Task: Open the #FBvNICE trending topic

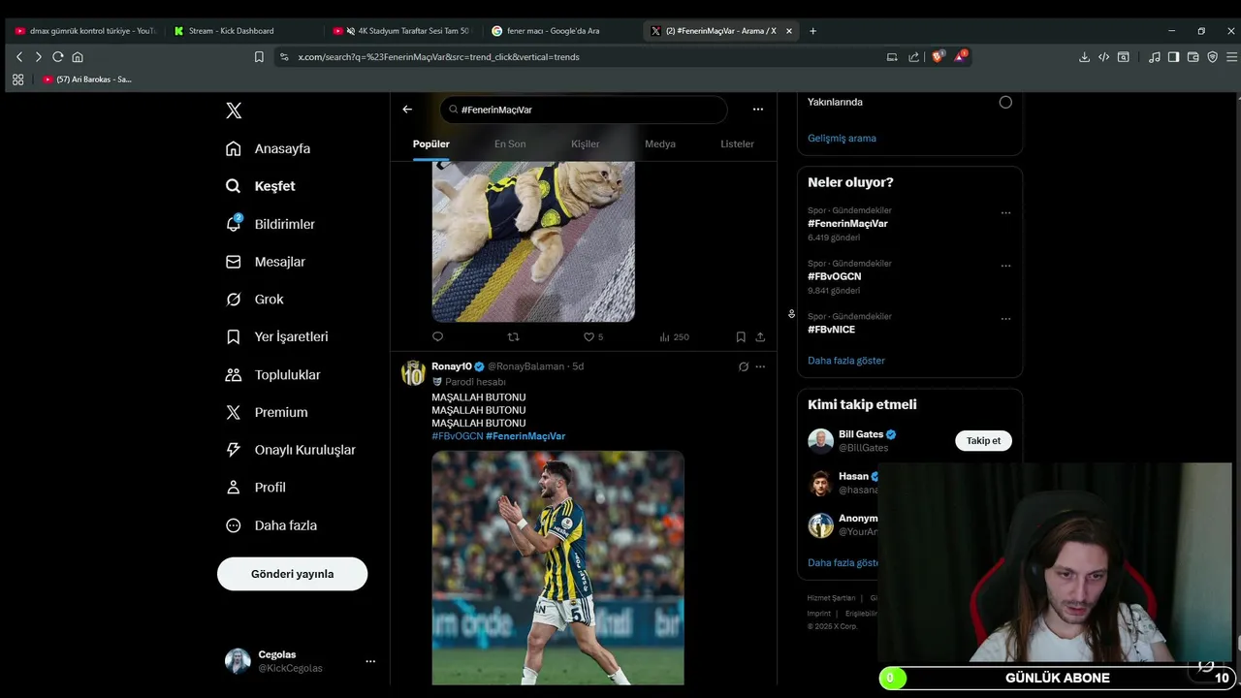Action: pos(831,330)
